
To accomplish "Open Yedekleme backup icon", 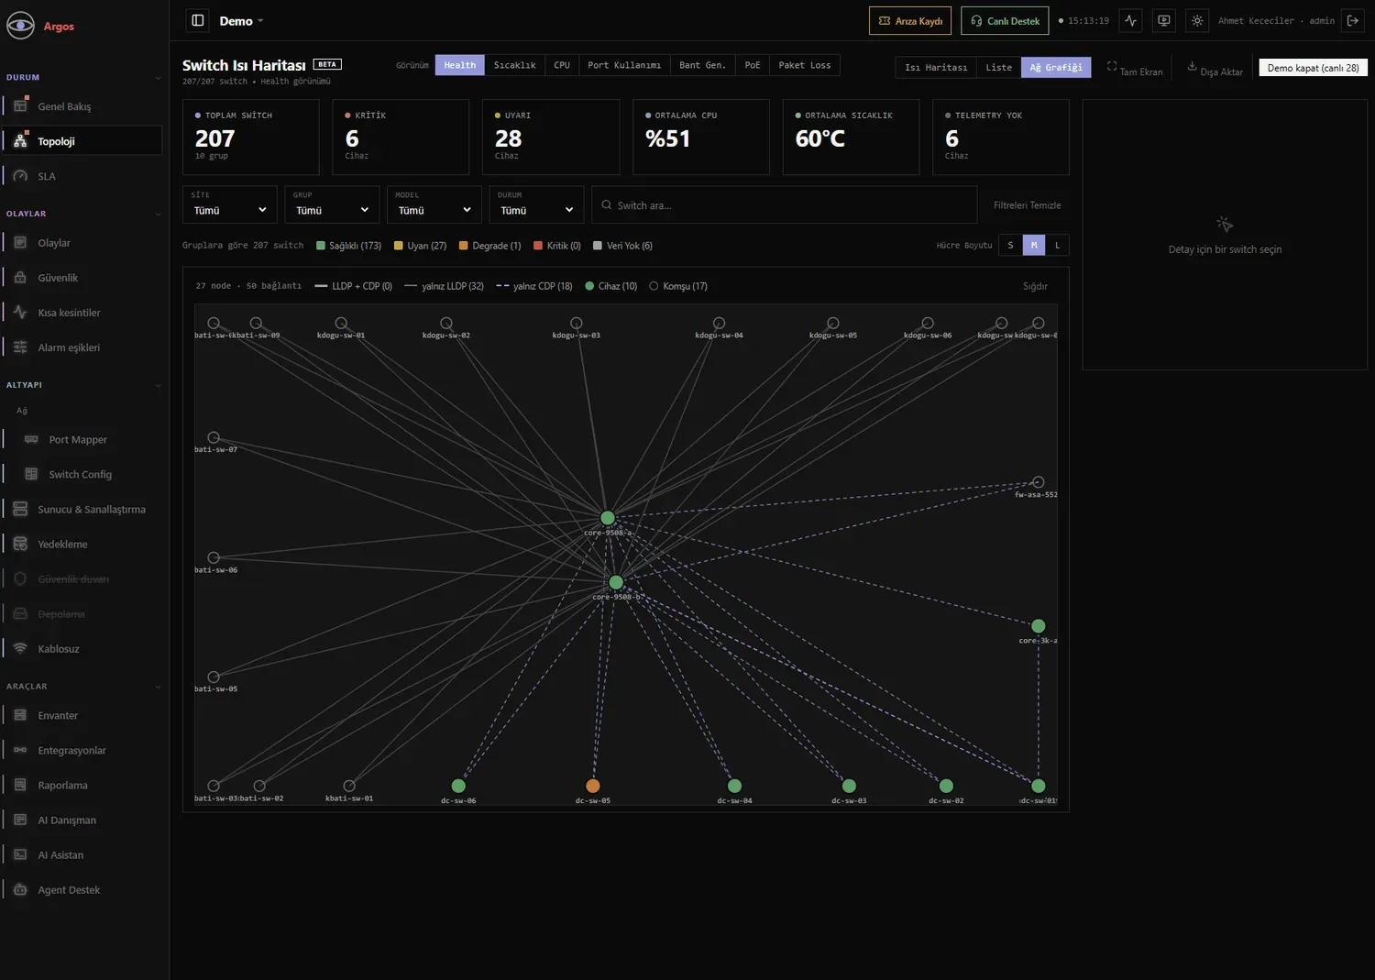I will pyautogui.click(x=20, y=544).
